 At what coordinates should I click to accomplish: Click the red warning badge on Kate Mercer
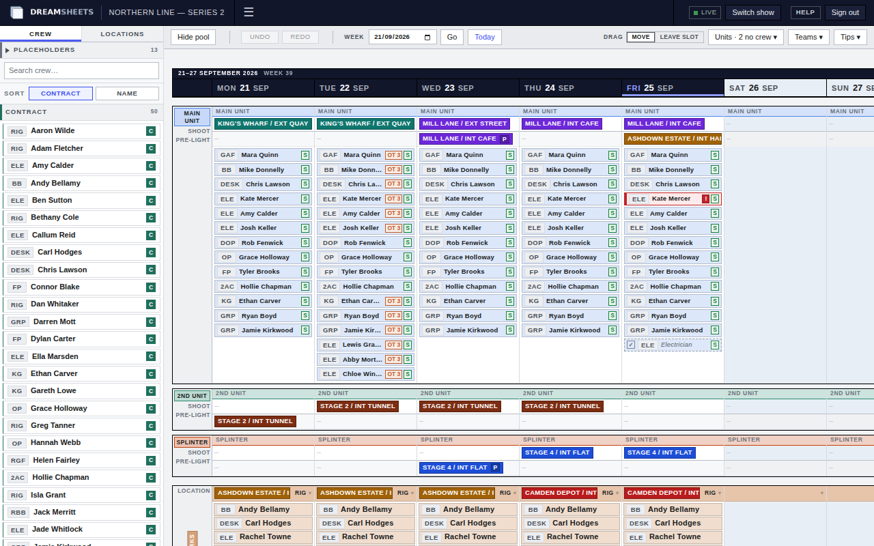tap(705, 199)
